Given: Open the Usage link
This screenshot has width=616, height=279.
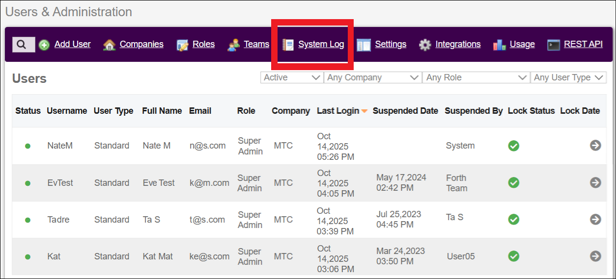Looking at the screenshot, I should [x=522, y=44].
